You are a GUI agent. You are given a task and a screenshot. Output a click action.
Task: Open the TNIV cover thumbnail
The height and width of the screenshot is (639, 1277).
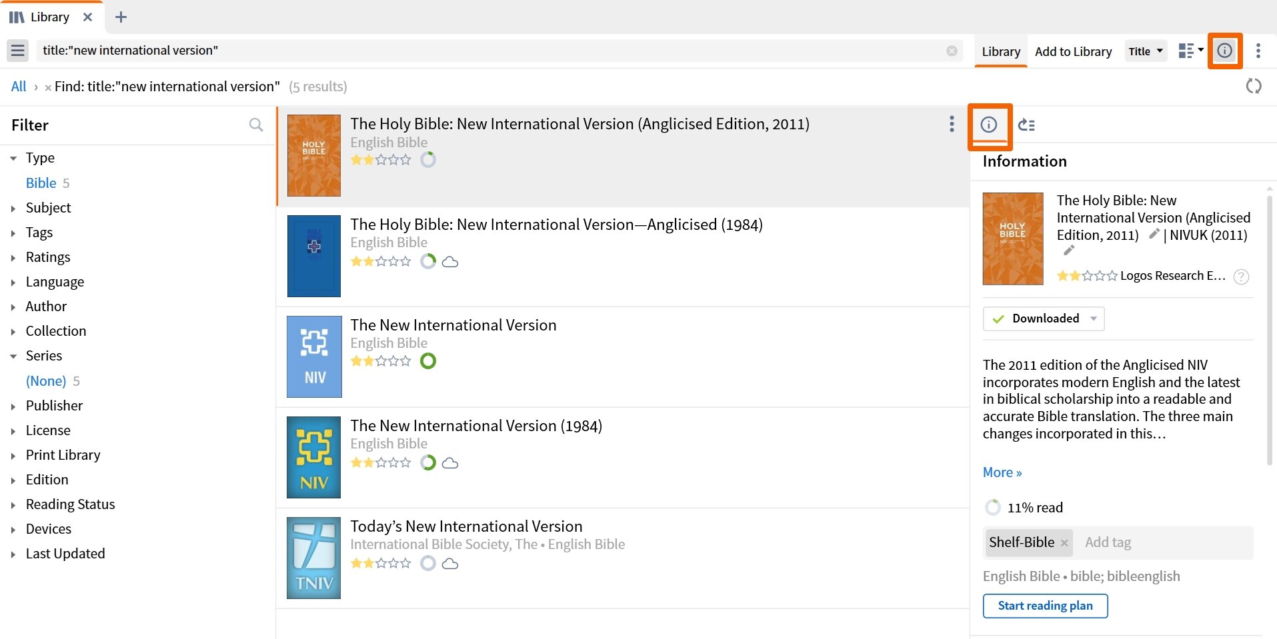coord(313,558)
